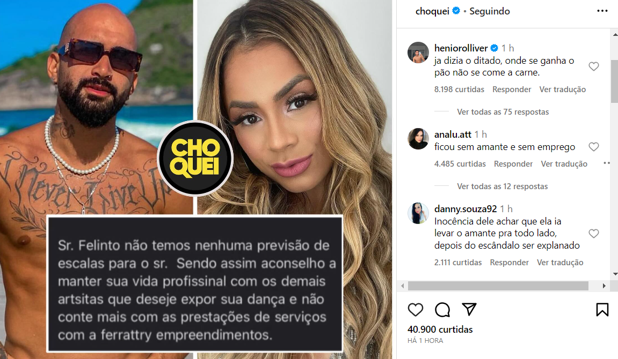Open analu.att's avatar
The height and width of the screenshot is (359, 618).
point(418,138)
